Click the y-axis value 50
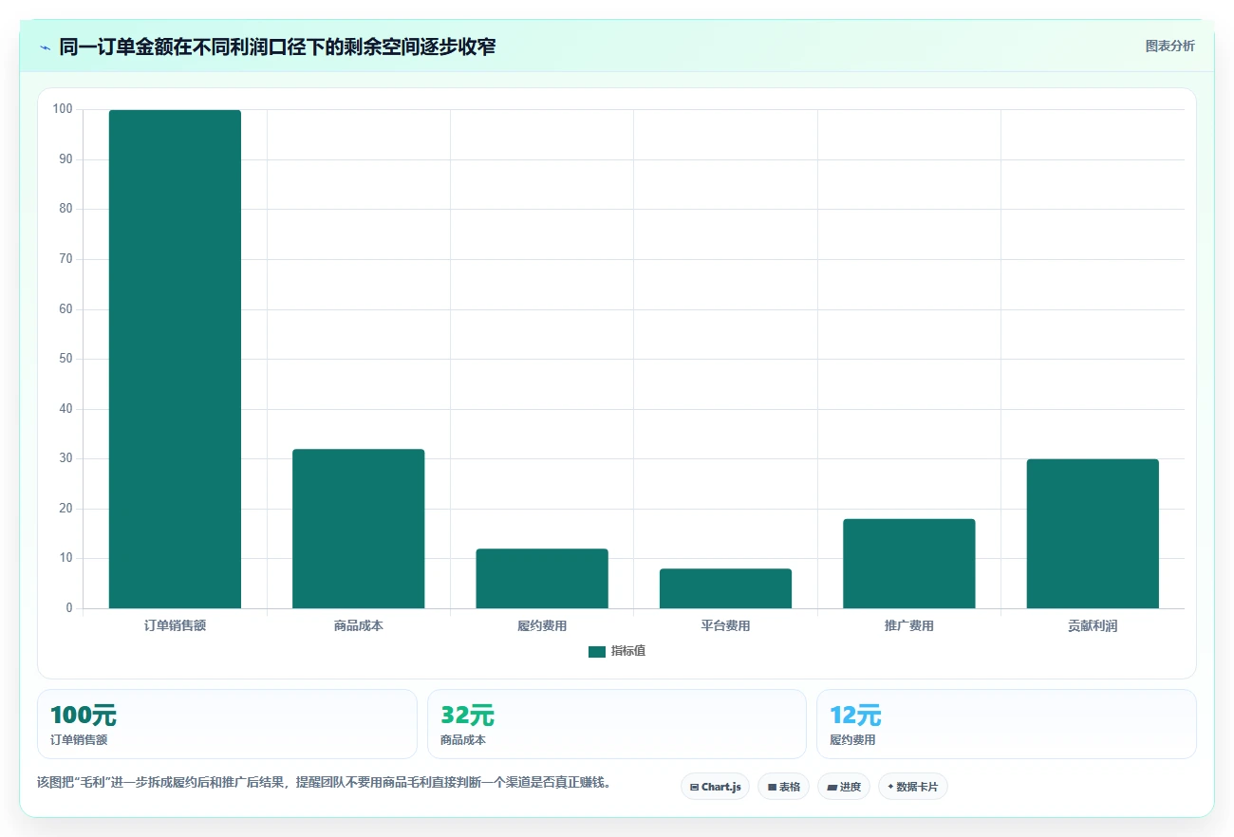This screenshot has height=837, width=1234. click(x=65, y=359)
